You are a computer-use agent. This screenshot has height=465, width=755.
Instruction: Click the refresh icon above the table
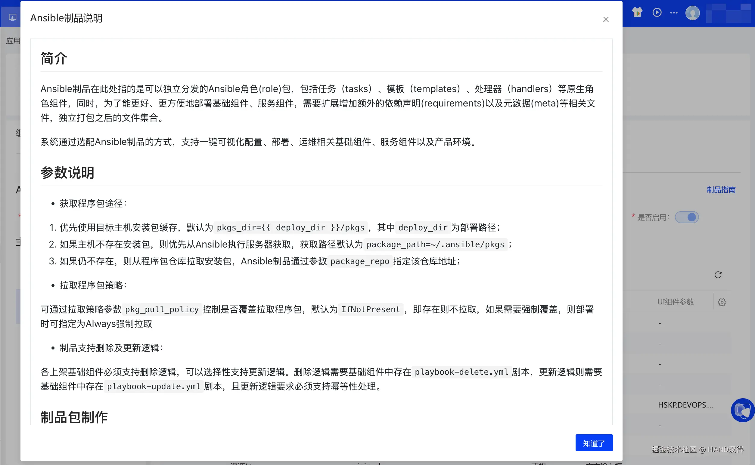[x=718, y=275]
